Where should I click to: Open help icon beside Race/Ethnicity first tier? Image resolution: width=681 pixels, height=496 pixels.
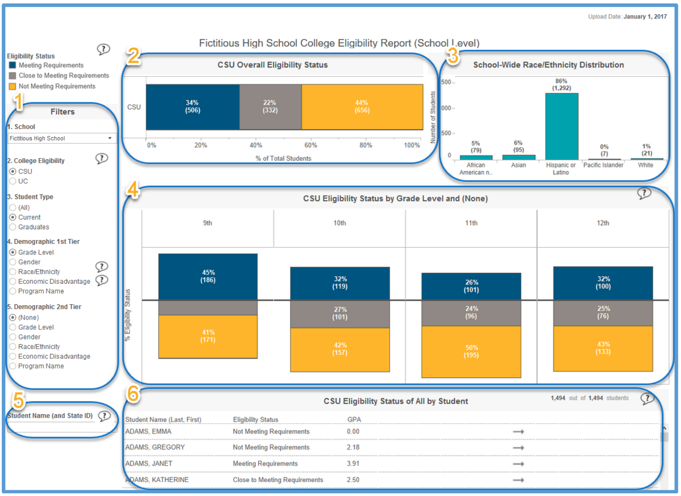tap(102, 267)
